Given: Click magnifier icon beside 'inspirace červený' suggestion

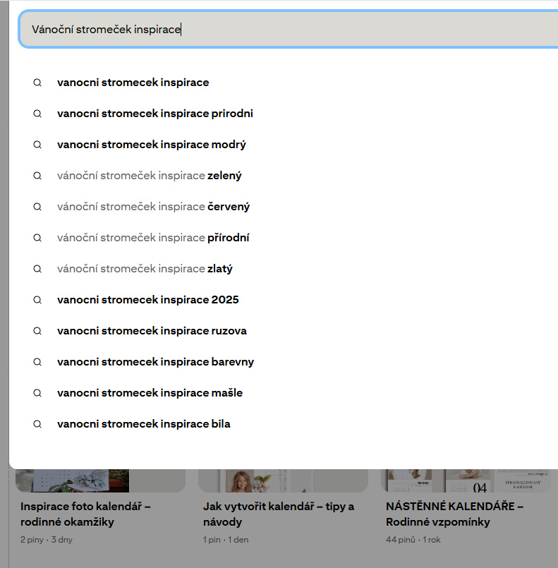Looking at the screenshot, I should 38,207.
